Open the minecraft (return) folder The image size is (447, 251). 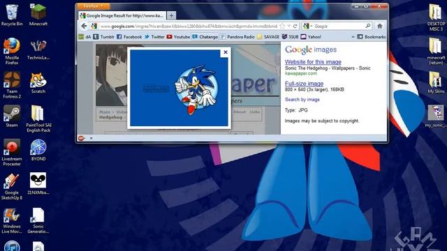[436, 52]
